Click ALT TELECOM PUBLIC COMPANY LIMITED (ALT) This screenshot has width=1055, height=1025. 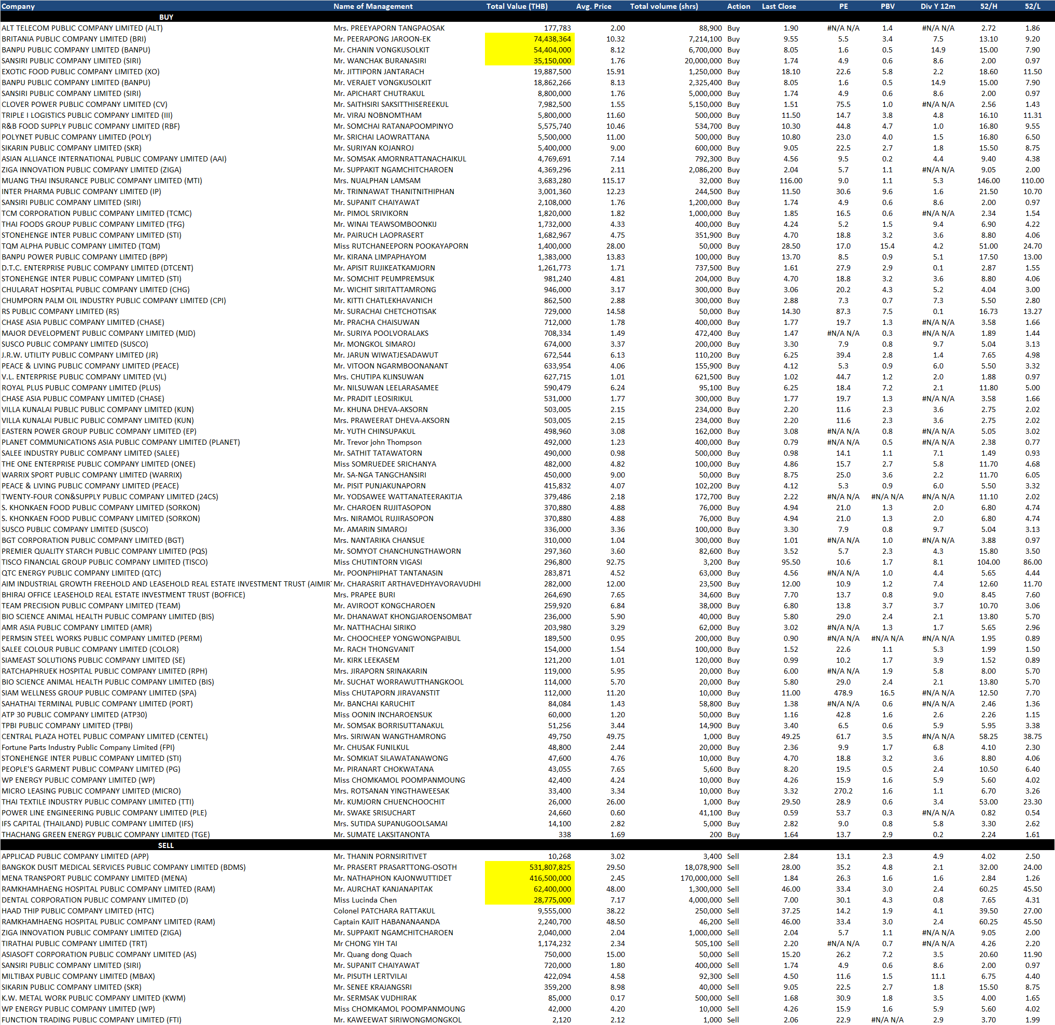tap(82, 28)
